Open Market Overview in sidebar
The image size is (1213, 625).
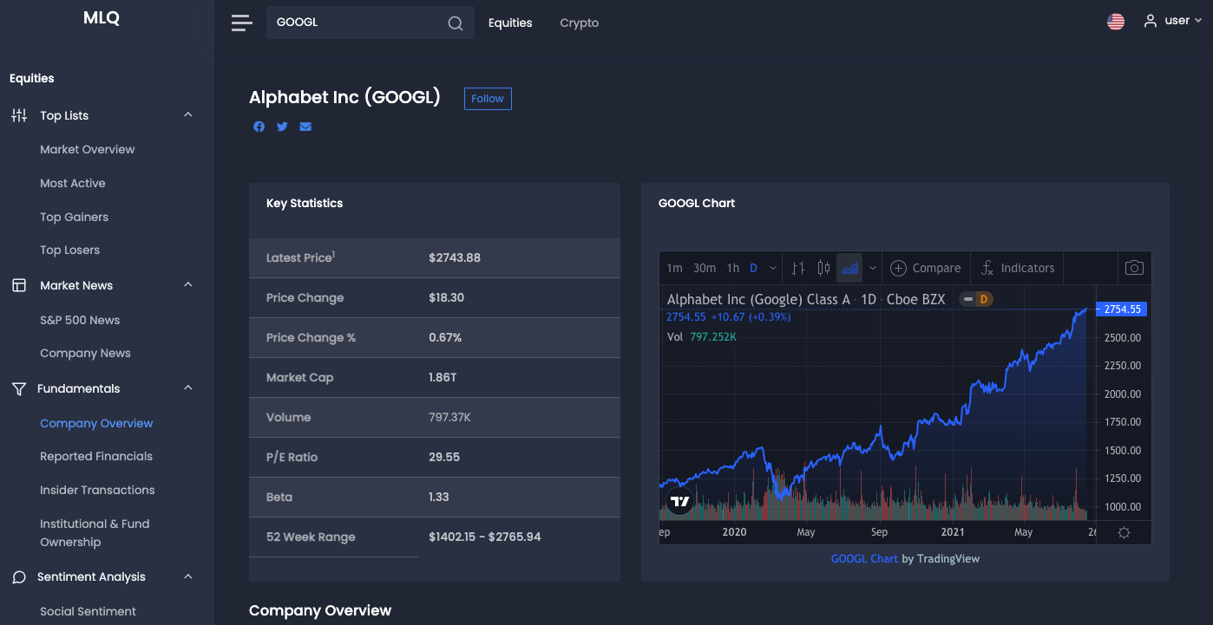tap(88, 149)
